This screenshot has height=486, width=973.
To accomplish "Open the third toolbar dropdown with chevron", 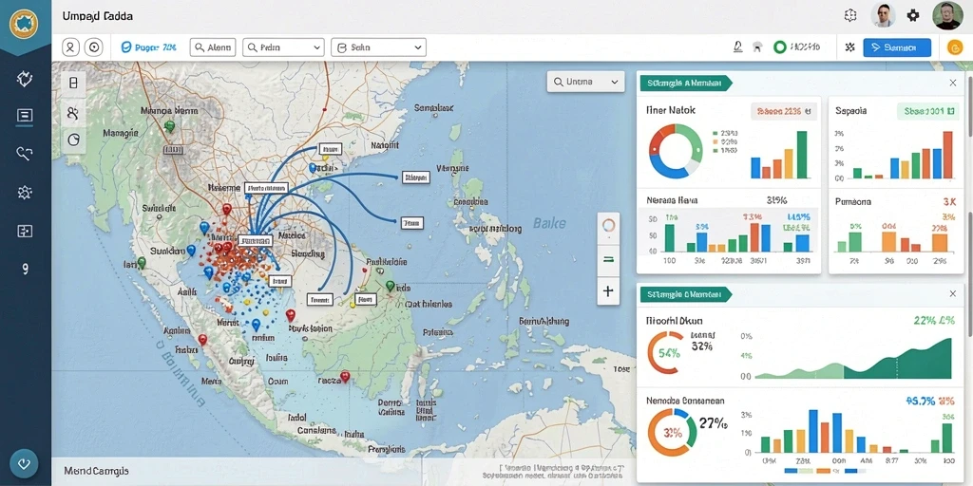I will click(378, 47).
